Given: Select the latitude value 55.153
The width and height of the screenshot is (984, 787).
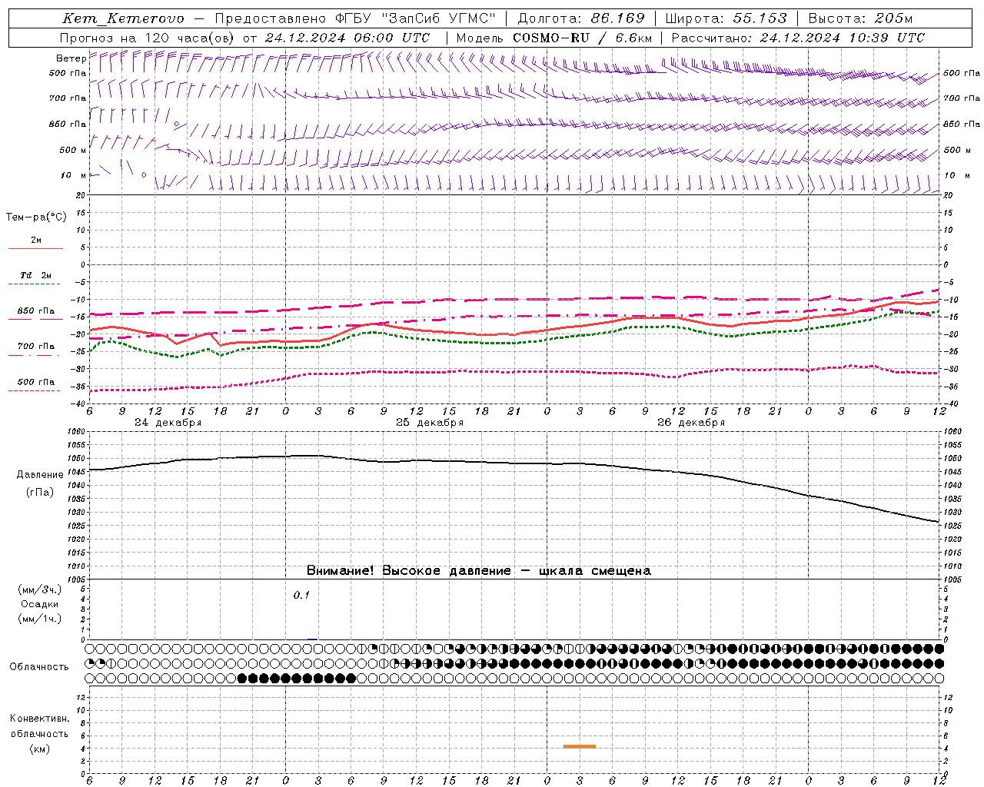Looking at the screenshot, I should [x=760, y=18].
